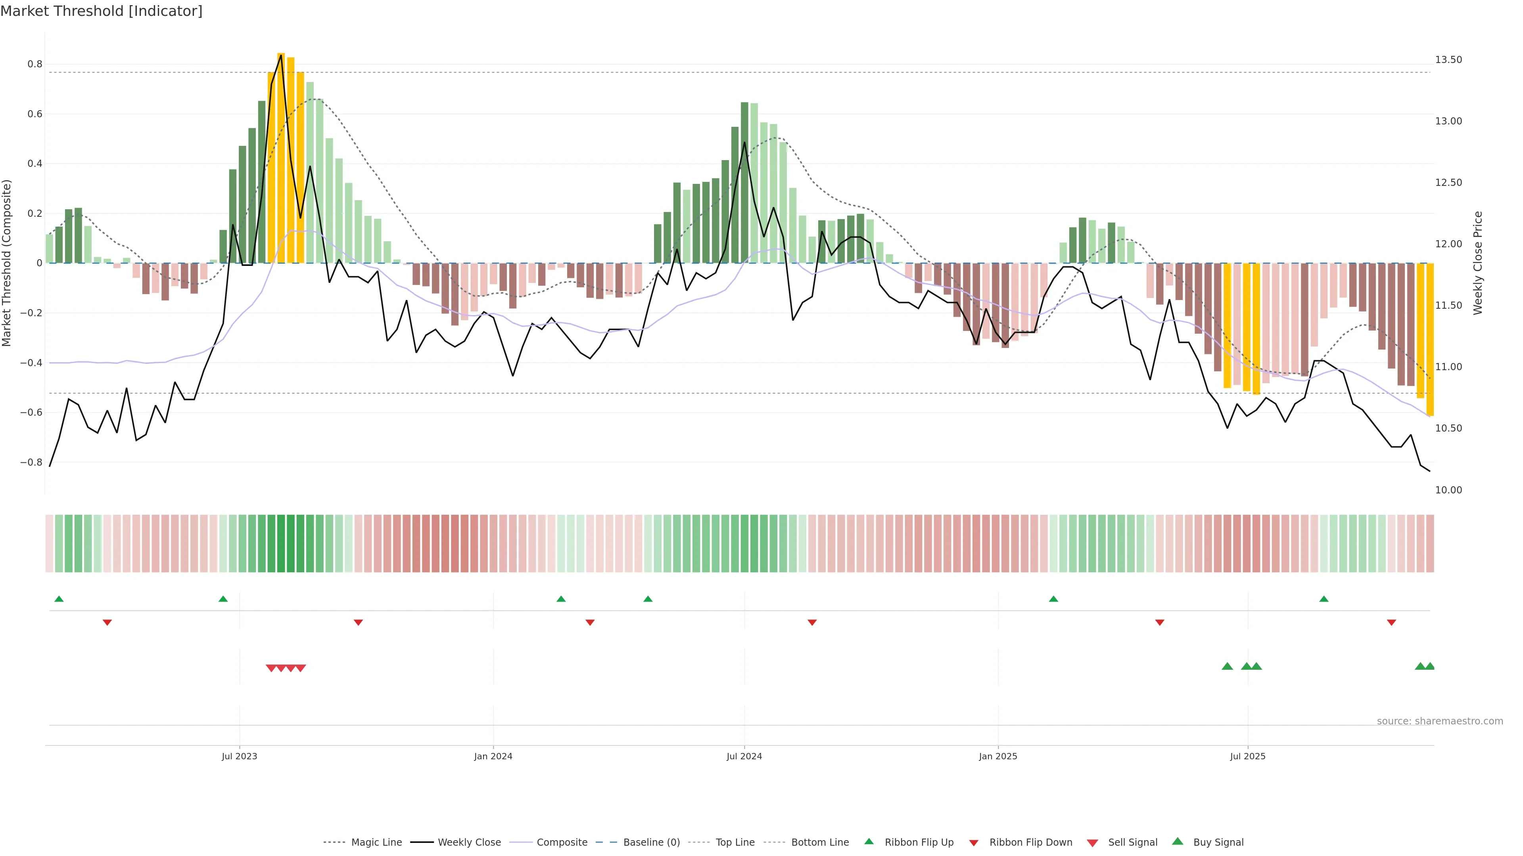Click the Jul 2024 x-axis label

click(744, 756)
